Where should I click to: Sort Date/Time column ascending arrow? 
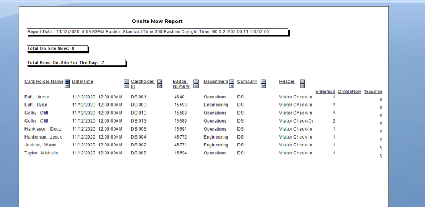[x=126, y=82]
